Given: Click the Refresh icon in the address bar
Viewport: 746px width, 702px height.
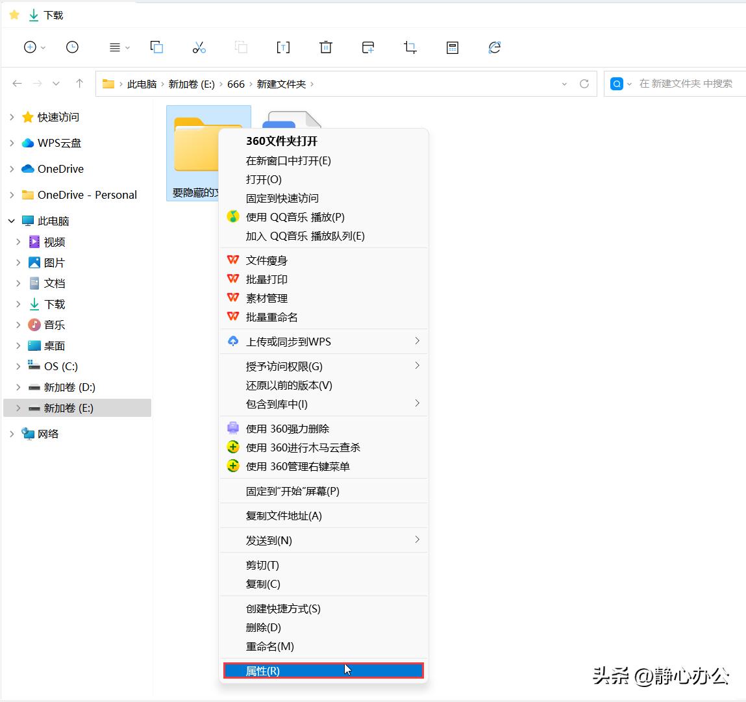Looking at the screenshot, I should pyautogui.click(x=584, y=83).
